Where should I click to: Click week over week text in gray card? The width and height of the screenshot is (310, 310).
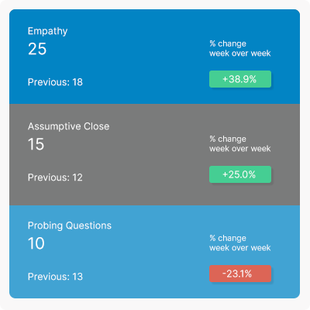tap(240, 149)
